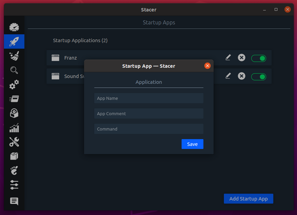The height and width of the screenshot is (215, 297).
Task: Open the GNOME Settings footprint icon
Action: (14, 170)
